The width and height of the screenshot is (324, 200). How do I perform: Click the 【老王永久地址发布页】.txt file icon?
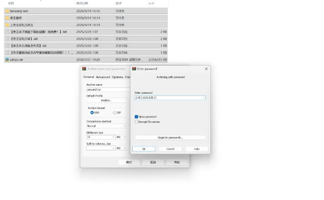click(x=7, y=46)
